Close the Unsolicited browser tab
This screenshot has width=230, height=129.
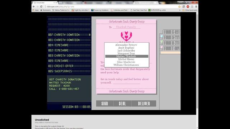(x=56, y=3)
